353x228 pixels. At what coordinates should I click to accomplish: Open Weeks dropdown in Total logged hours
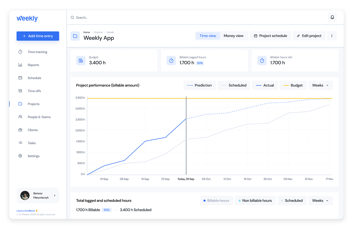[x=320, y=201]
